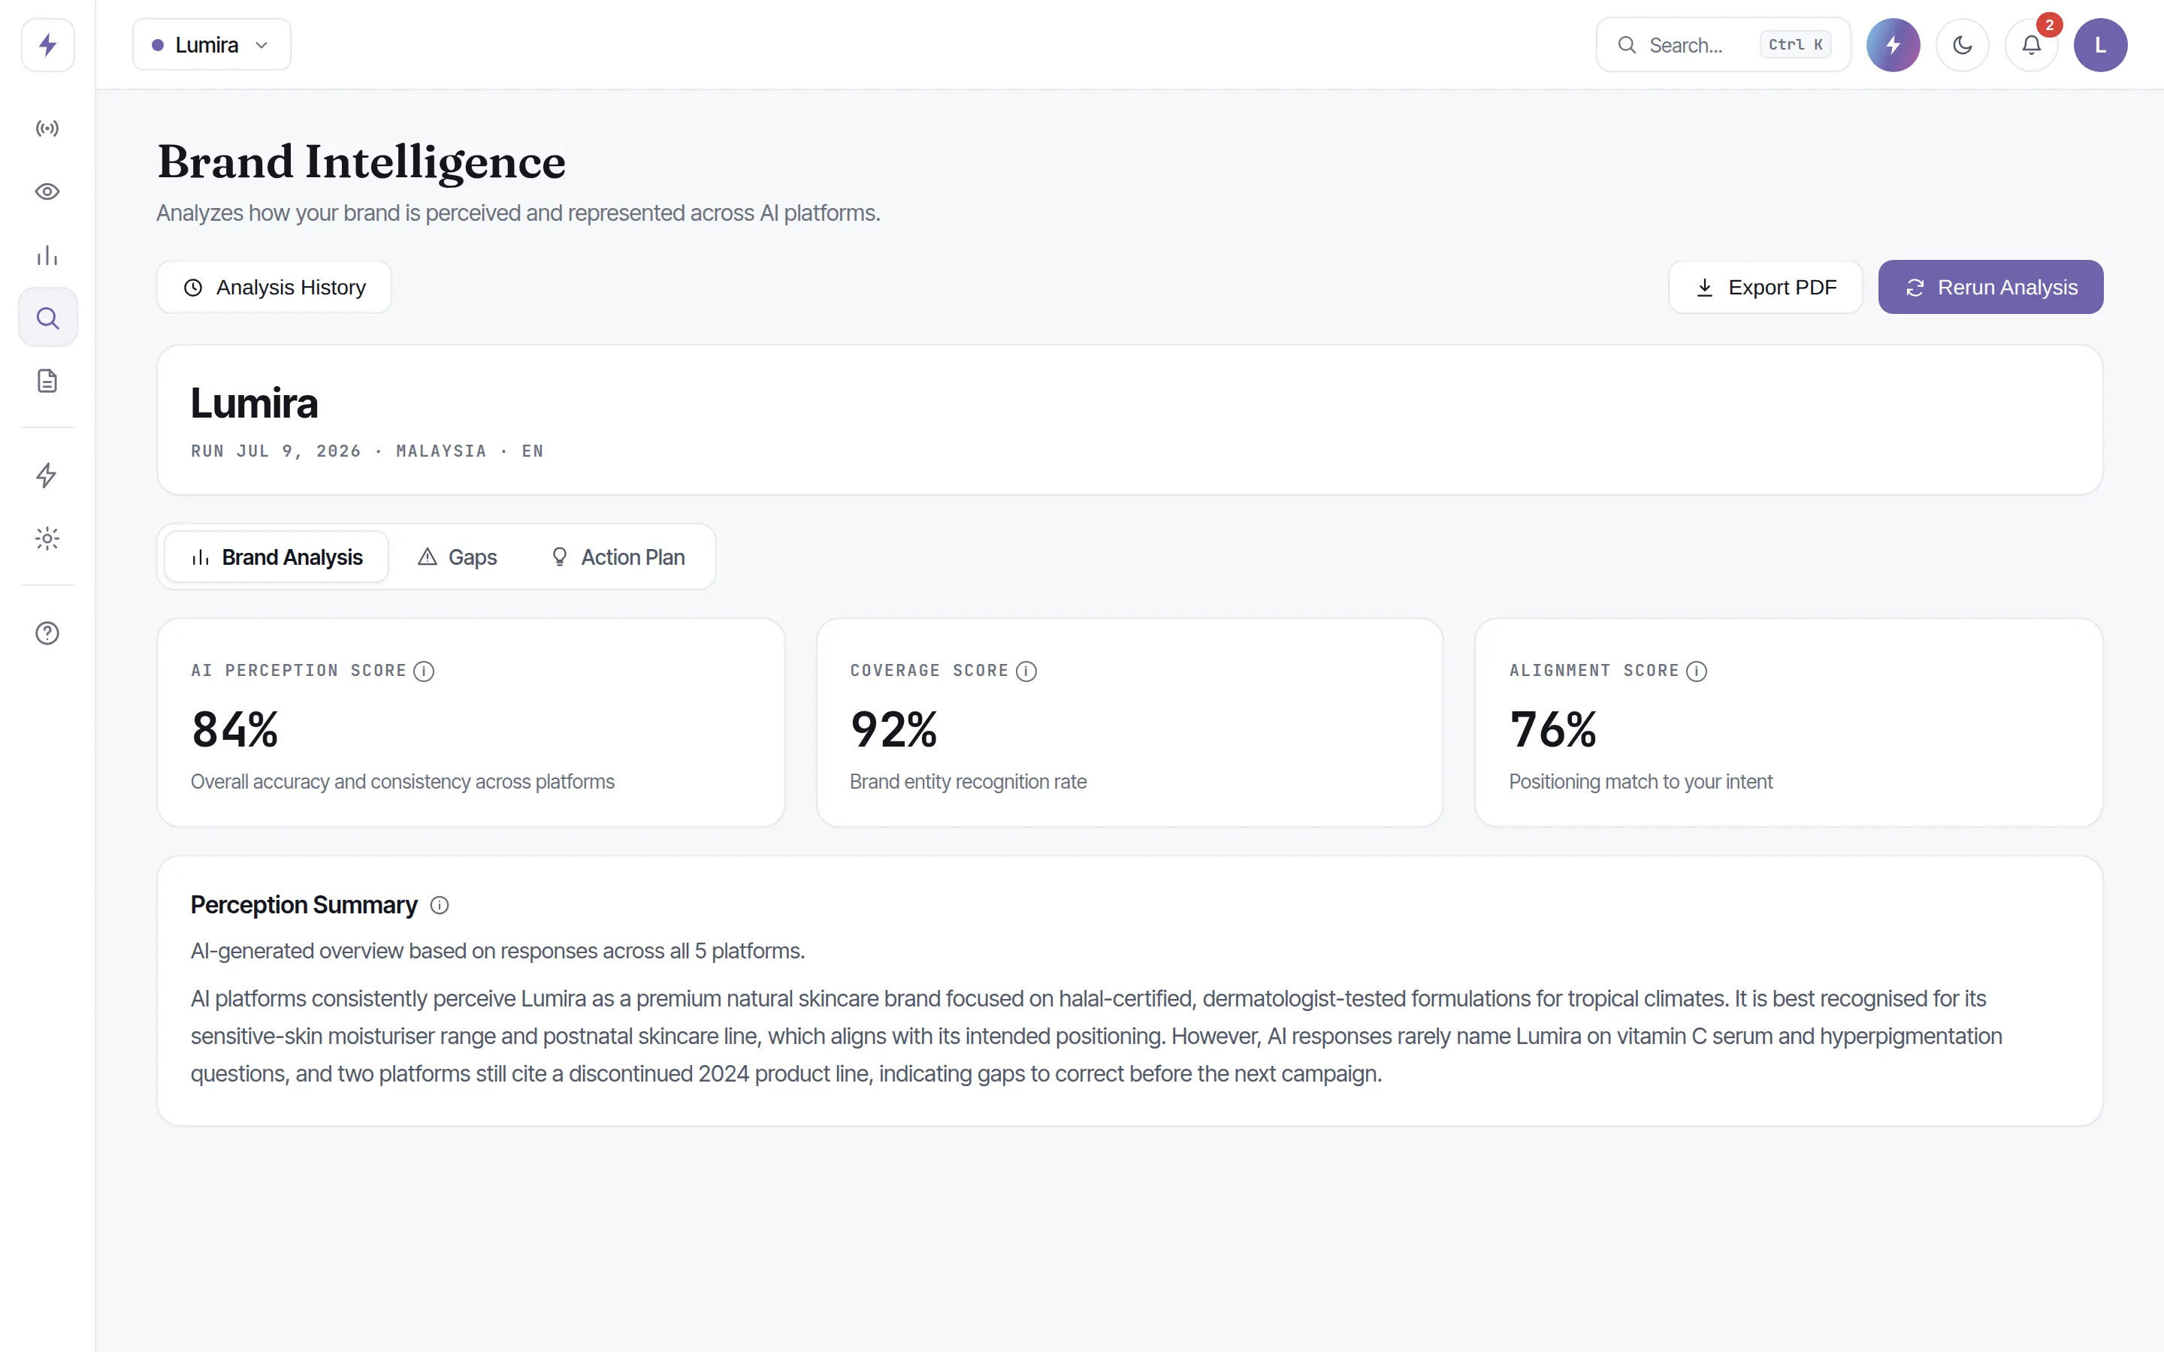The image size is (2164, 1352).
Task: Click the gradient lightning button in header
Action: [x=1892, y=45]
